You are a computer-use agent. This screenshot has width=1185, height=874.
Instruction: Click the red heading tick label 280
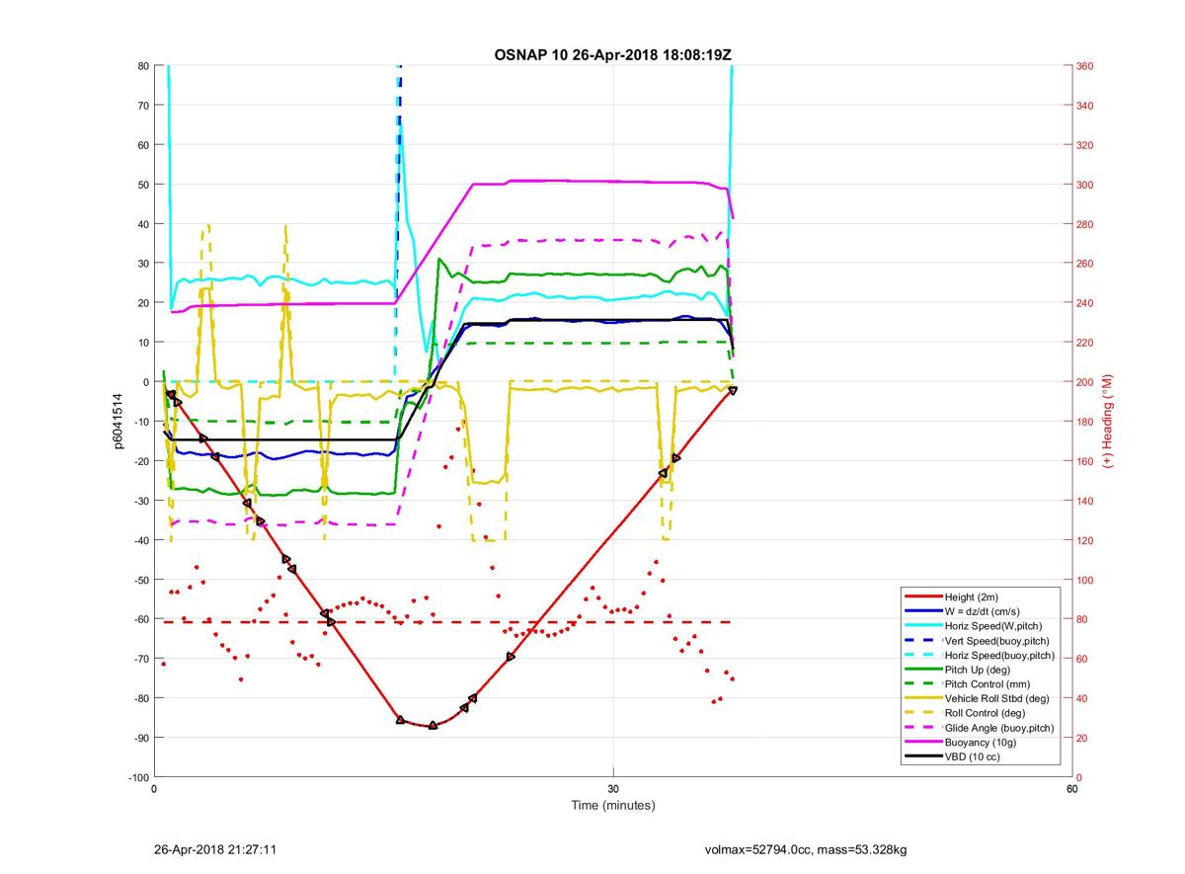[1086, 224]
